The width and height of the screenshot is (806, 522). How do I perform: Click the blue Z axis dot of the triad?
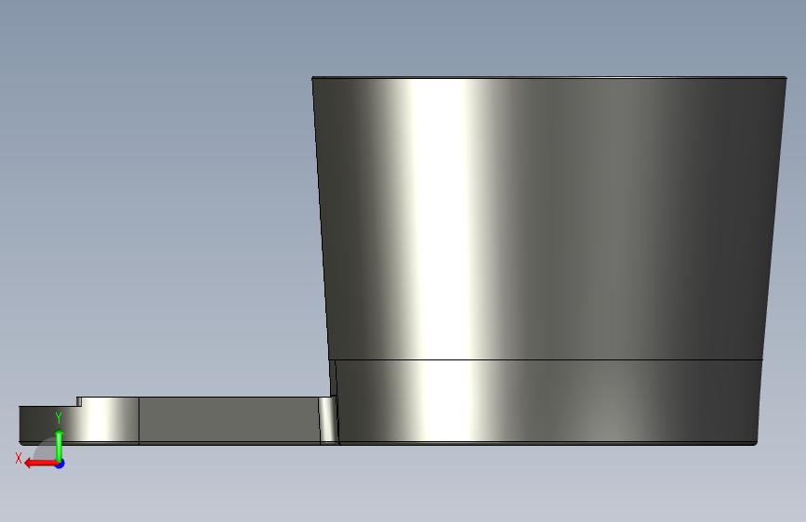click(x=60, y=463)
